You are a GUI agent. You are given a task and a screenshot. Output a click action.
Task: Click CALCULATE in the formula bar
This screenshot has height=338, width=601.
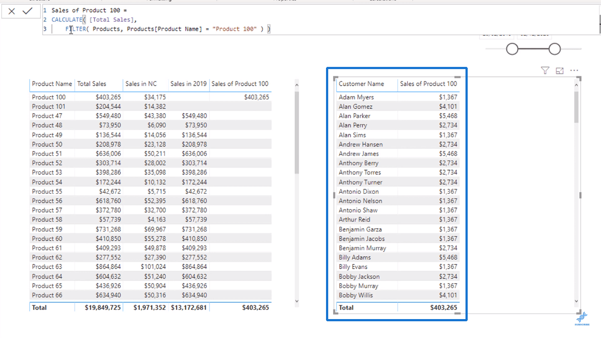67,19
